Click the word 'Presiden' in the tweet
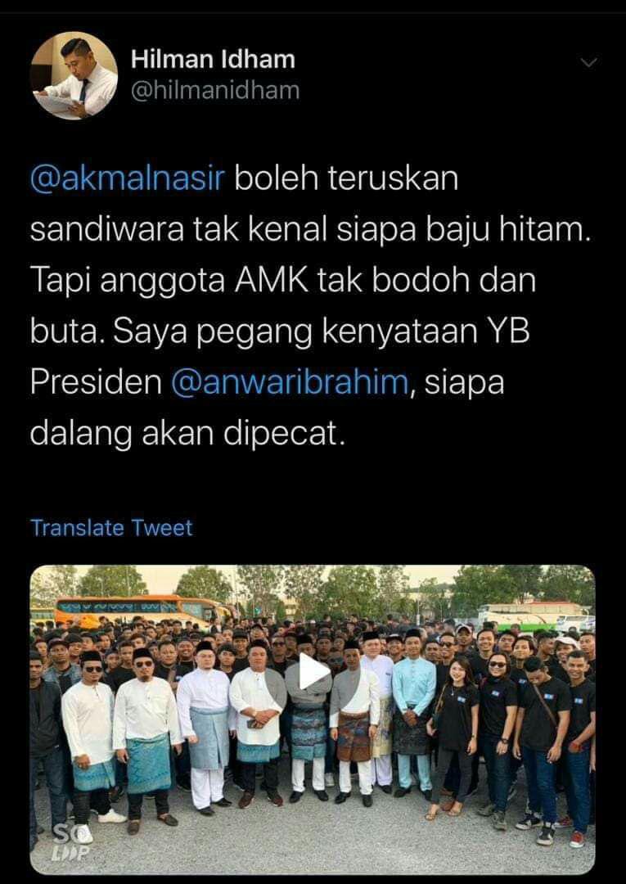 (x=96, y=382)
